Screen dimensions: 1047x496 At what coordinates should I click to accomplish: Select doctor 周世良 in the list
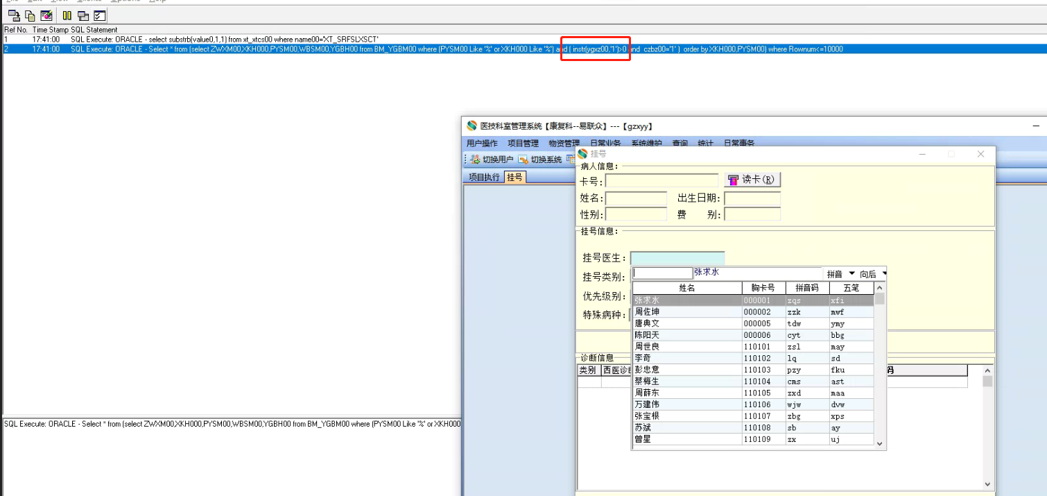[753, 347]
